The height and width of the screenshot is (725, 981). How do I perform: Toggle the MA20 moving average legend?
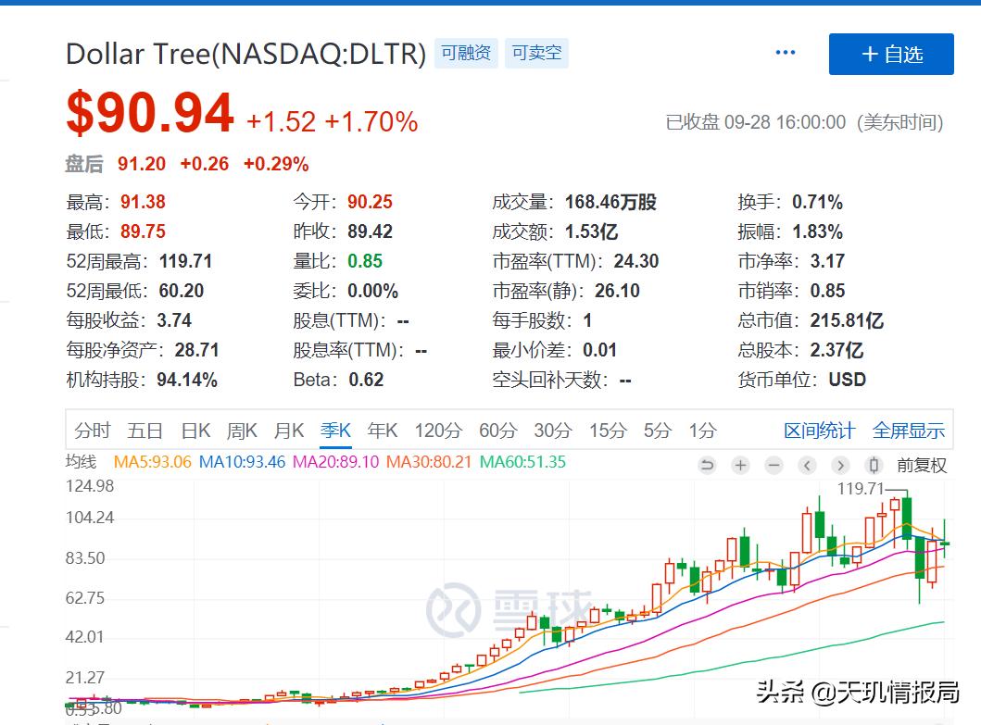tap(326, 462)
